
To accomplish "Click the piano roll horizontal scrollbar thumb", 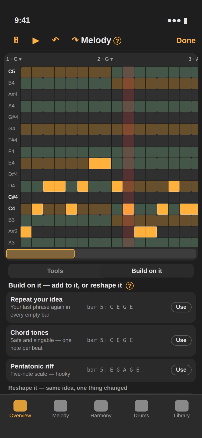I will pyautogui.click(x=40, y=254).
